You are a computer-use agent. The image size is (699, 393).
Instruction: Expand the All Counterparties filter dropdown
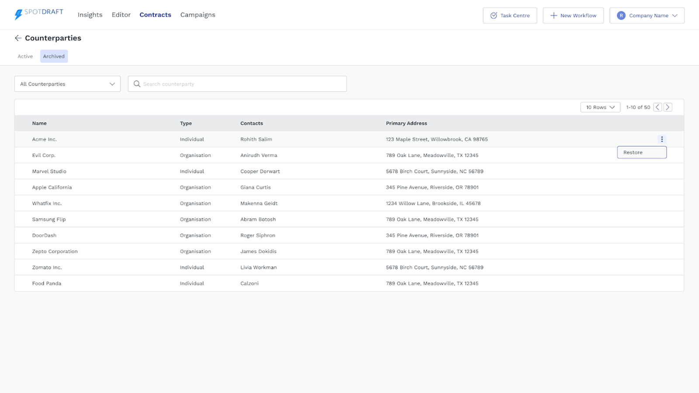coord(67,84)
